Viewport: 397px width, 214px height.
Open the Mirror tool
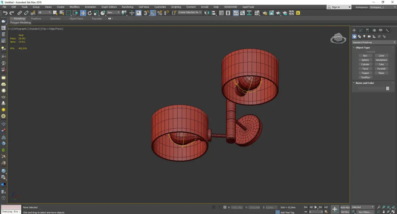pyautogui.click(x=206, y=13)
